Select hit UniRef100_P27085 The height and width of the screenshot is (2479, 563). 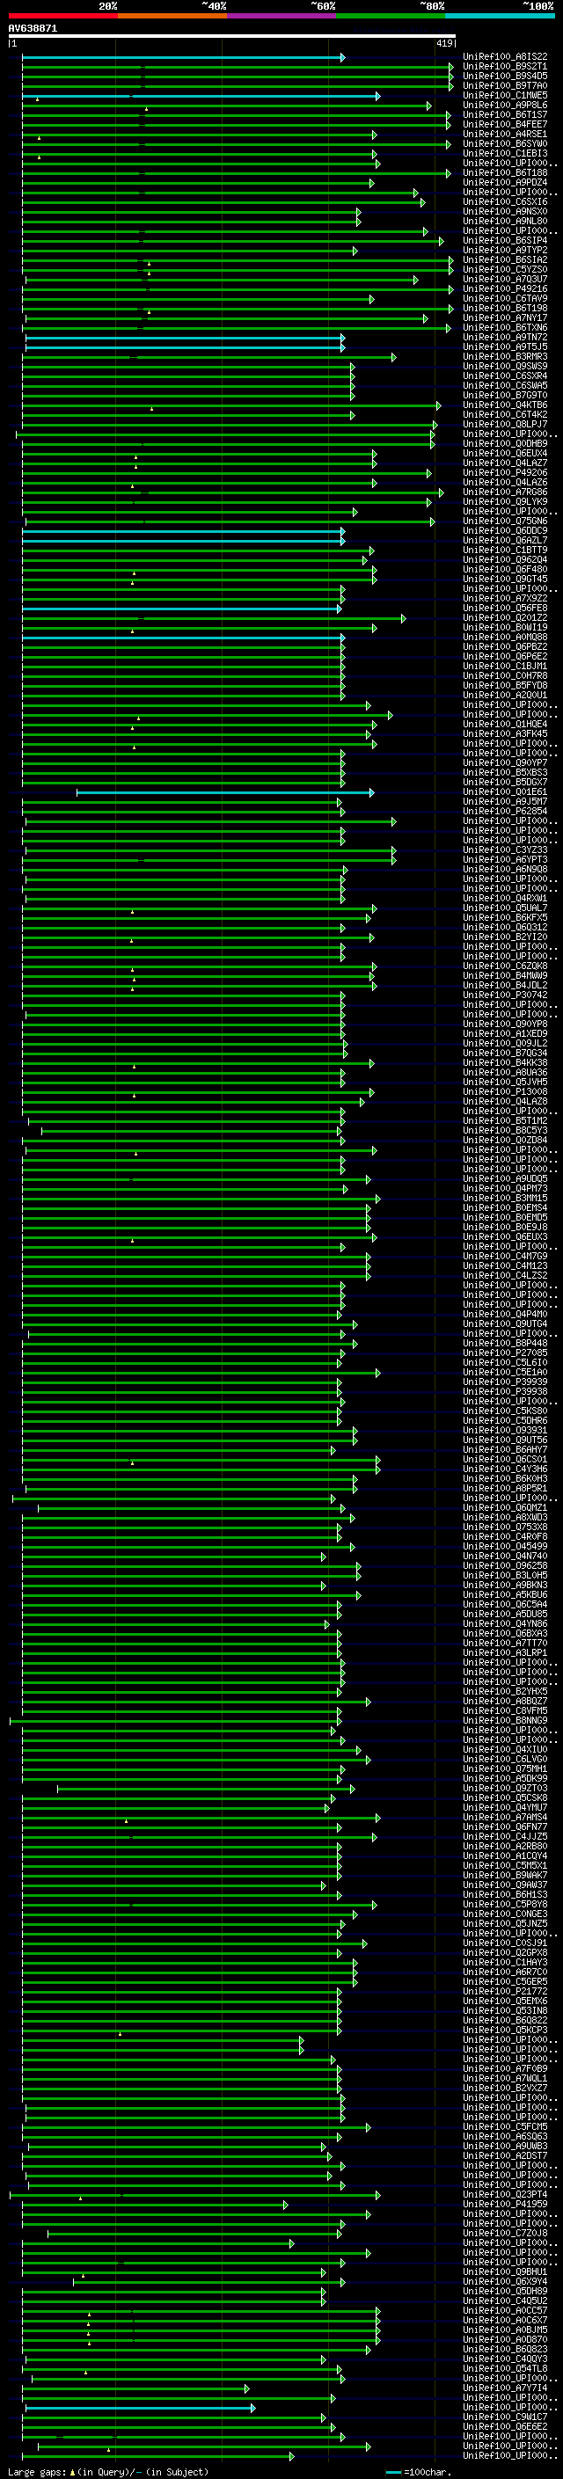coord(505,1353)
